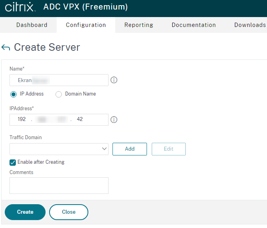267x228 pixels.
Task: Open the Reporting tab
Action: click(139, 25)
